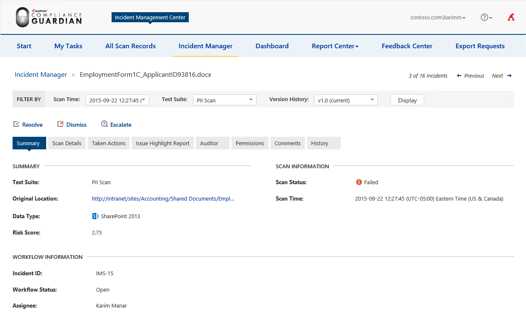Click the Dismiss action
This screenshot has height=334, width=526.
[72, 124]
